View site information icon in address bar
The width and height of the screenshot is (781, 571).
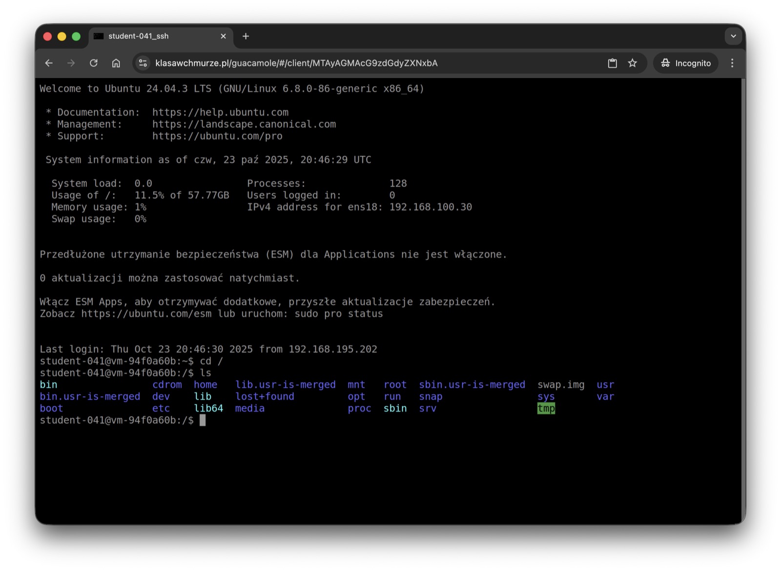pyautogui.click(x=143, y=63)
